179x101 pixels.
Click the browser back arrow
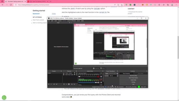tap(3, 5)
